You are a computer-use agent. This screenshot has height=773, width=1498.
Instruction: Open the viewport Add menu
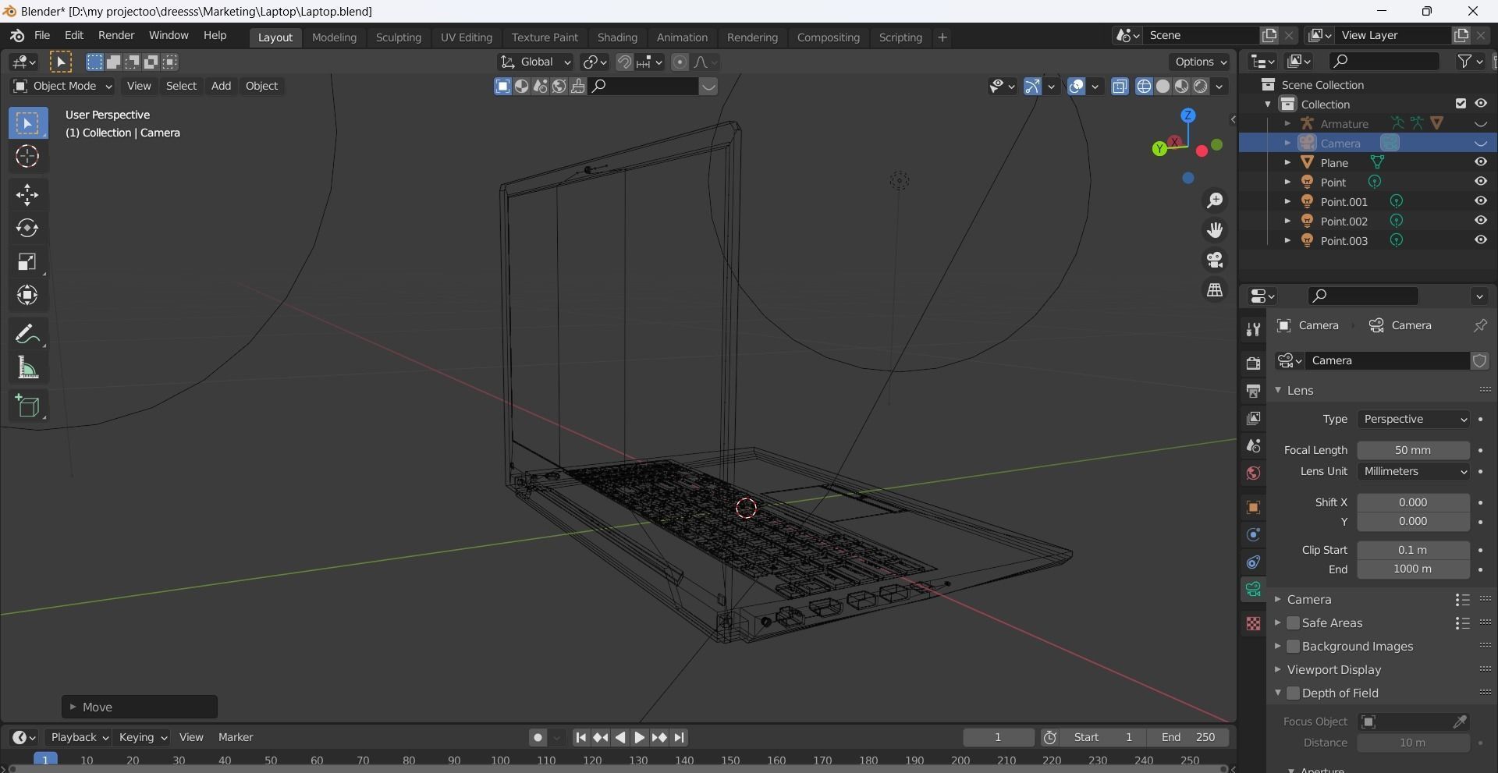tap(221, 86)
